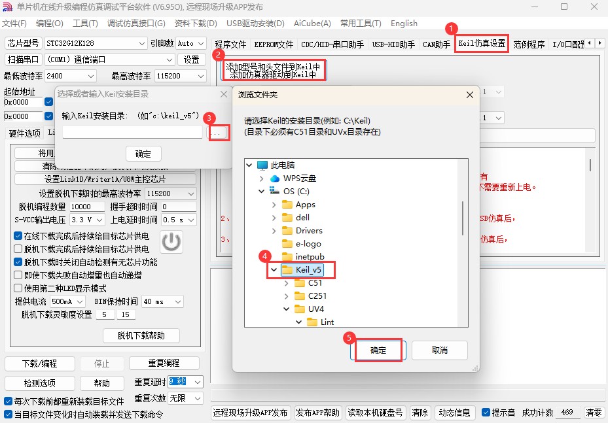Collapse the Keil_v5 tree node chevron
The width and height of the screenshot is (608, 423).
pyautogui.click(x=274, y=269)
